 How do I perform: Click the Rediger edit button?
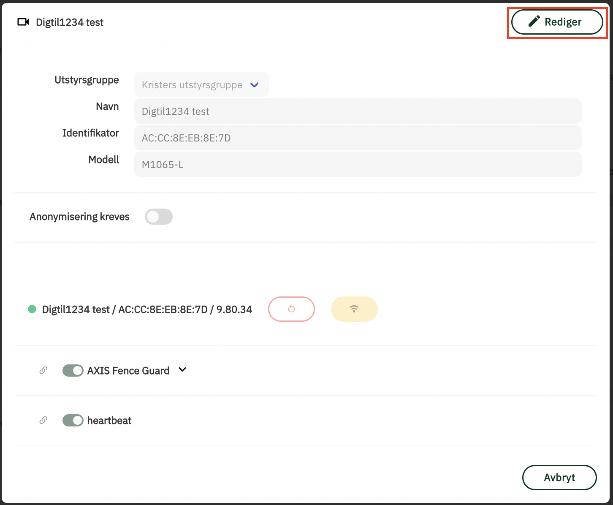(557, 22)
